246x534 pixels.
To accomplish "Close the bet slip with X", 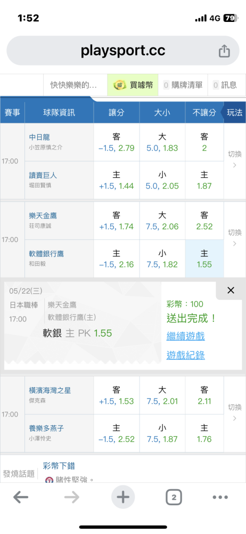I will point(231,290).
